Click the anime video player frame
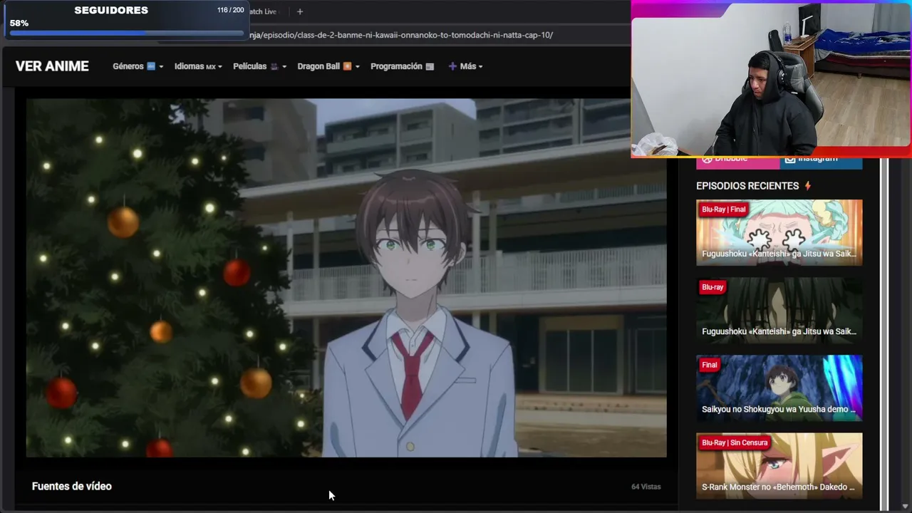Screen dimensions: 912x513 (x=346, y=278)
